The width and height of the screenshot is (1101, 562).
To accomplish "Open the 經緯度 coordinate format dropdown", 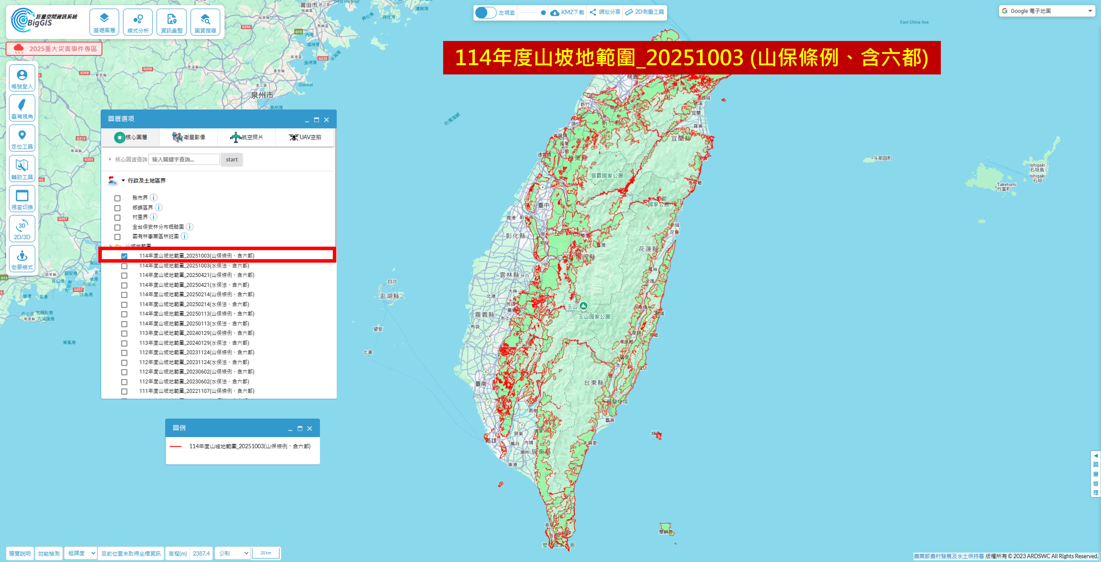I will coord(81,553).
